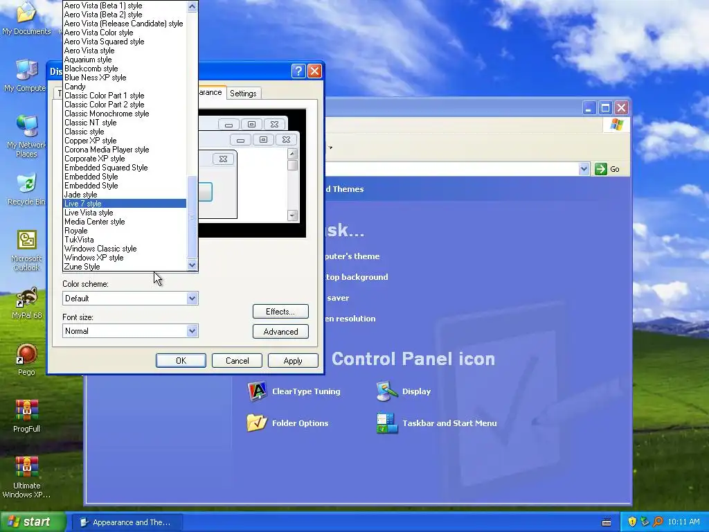Viewport: 709px width, 532px height.
Task: Choose Embedded Squared Style
Action: (x=125, y=168)
